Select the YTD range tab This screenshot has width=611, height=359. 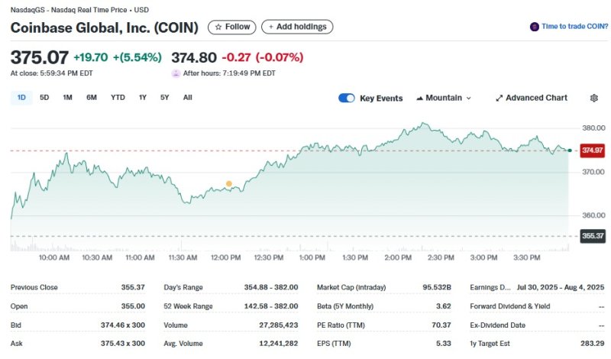coord(118,98)
